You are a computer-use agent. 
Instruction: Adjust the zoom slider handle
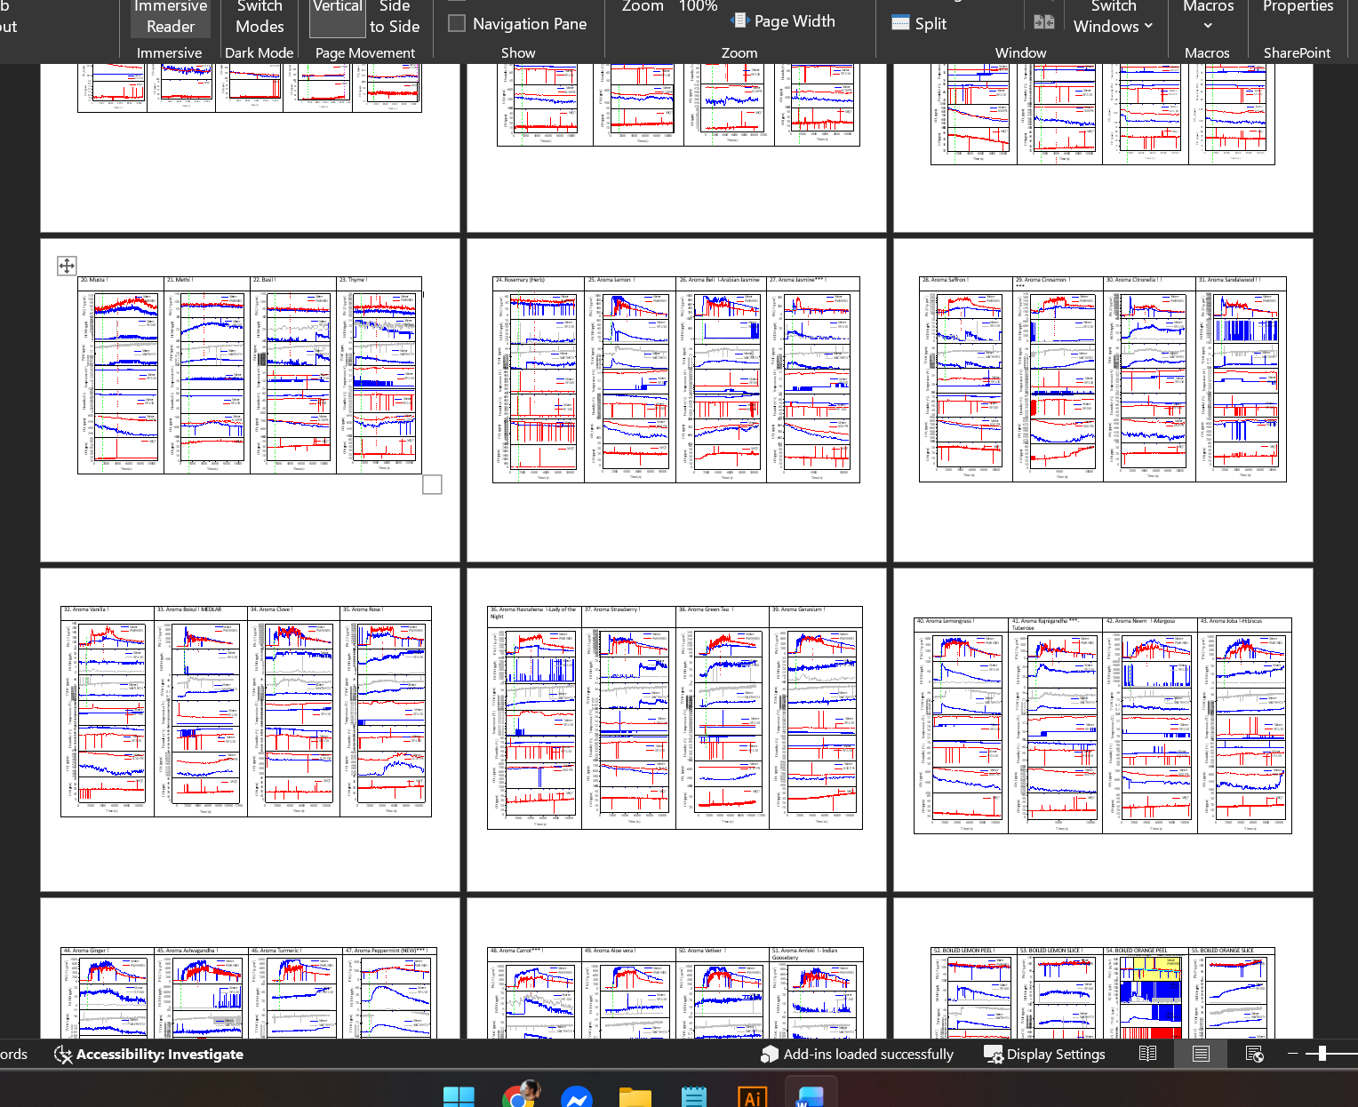click(x=1322, y=1054)
